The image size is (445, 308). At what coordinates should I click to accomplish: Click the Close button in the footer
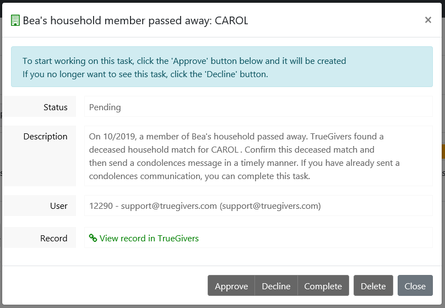click(415, 286)
